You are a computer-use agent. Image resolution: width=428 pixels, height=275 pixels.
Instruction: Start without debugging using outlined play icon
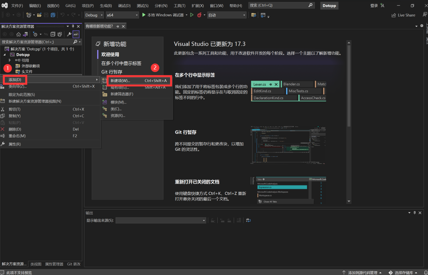[x=192, y=15]
